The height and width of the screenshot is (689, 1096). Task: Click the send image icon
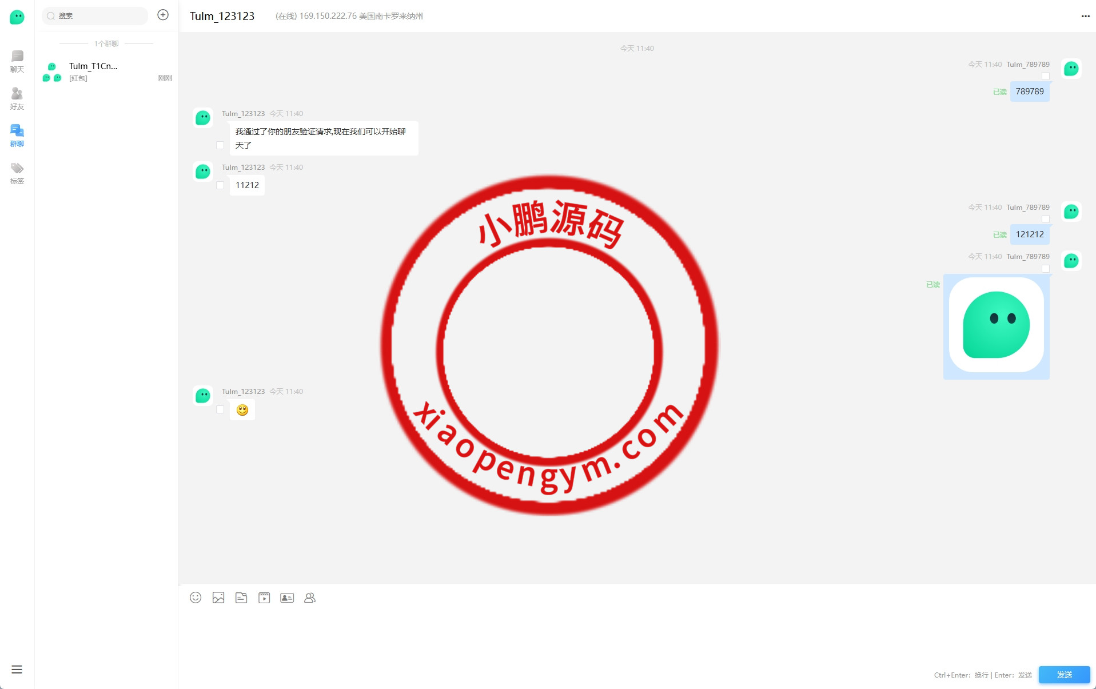pos(218,598)
